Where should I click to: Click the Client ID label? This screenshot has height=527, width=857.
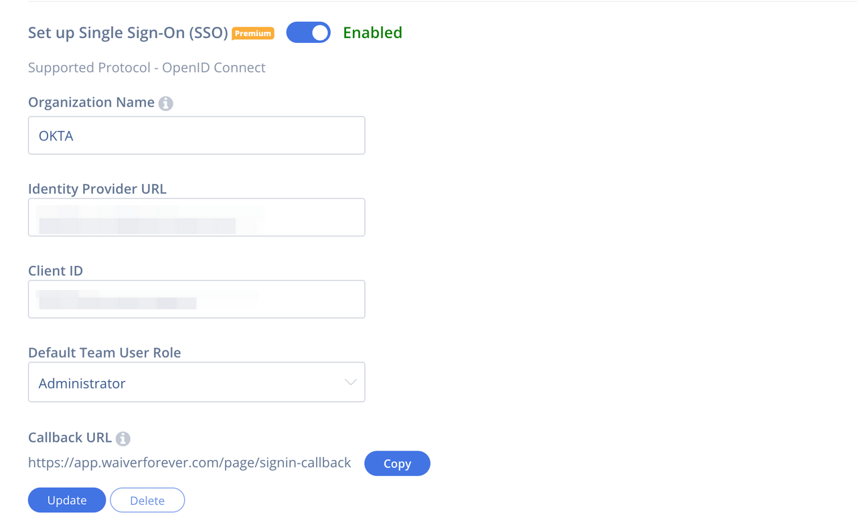click(56, 271)
